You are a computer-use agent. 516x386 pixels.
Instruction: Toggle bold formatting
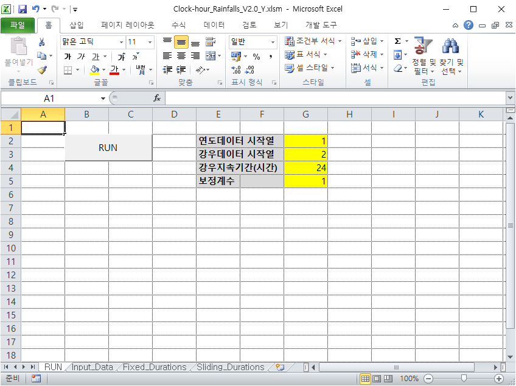[x=68, y=57]
